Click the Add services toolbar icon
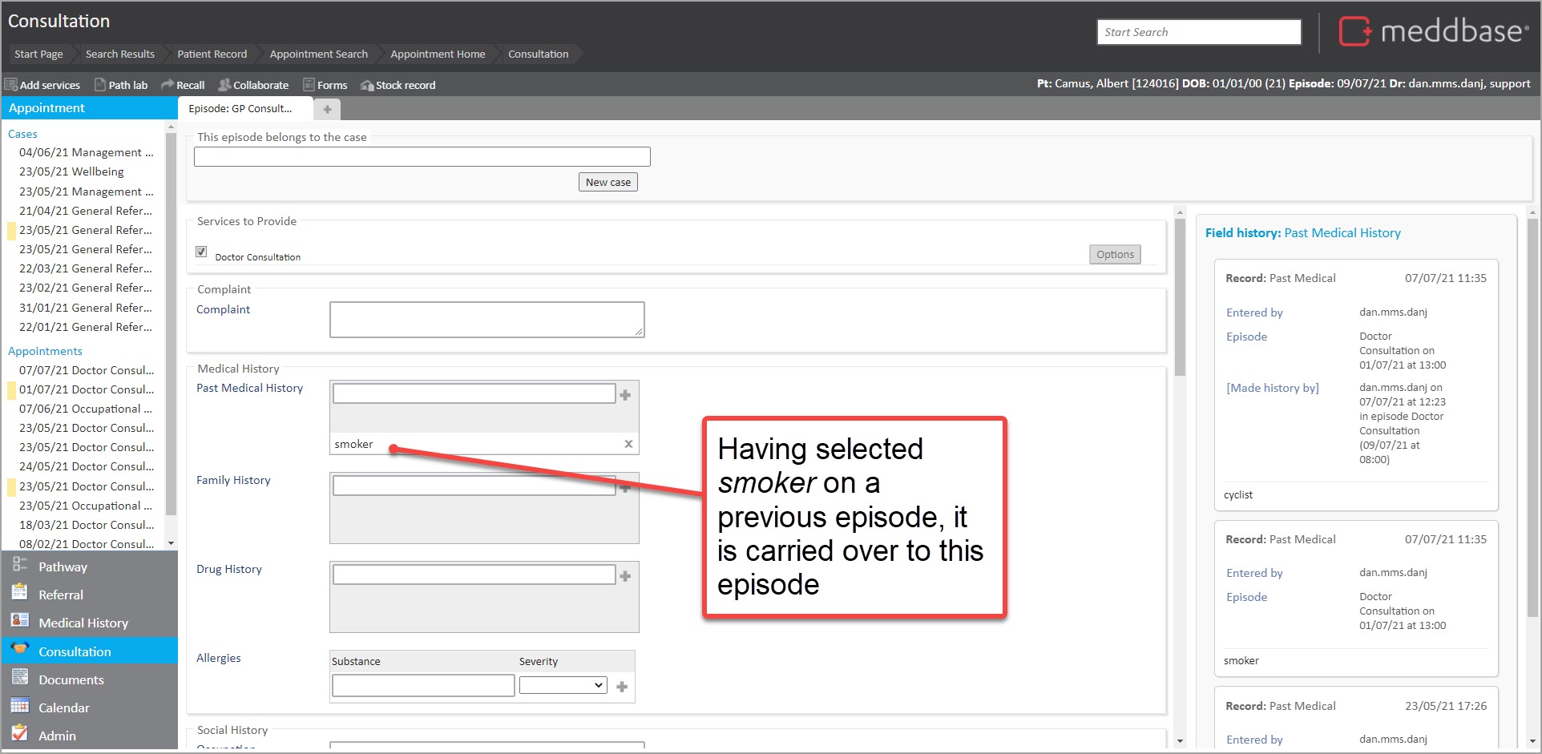Image resolution: width=1542 pixels, height=754 pixels. coord(11,85)
